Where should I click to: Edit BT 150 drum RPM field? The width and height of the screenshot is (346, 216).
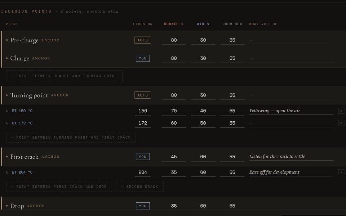[x=232, y=111]
